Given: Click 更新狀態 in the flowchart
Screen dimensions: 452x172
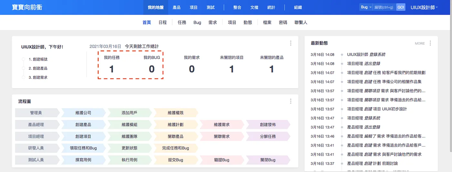Looking at the screenshot, I should click(x=129, y=148).
